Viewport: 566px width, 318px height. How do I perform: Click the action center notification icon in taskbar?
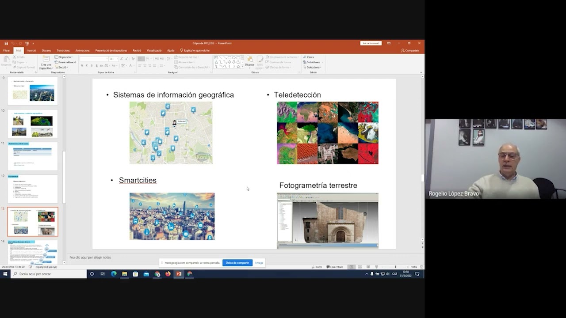(x=417, y=274)
